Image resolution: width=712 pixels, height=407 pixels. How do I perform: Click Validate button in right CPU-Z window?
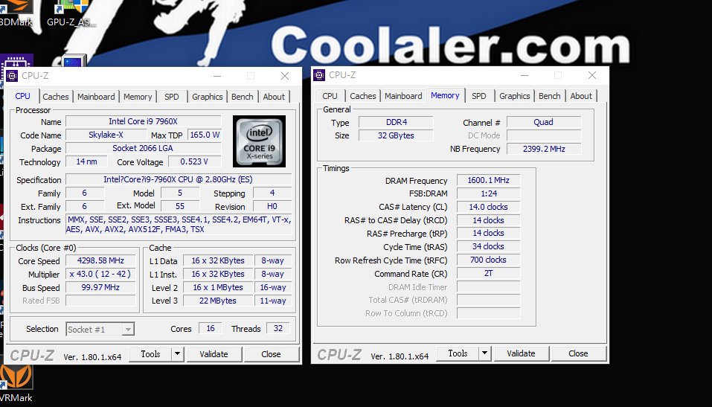pos(521,353)
